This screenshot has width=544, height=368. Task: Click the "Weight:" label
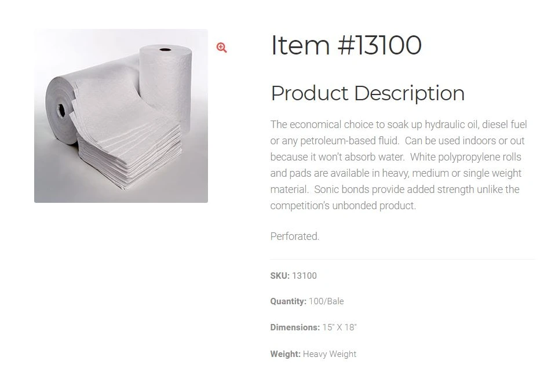point(285,354)
